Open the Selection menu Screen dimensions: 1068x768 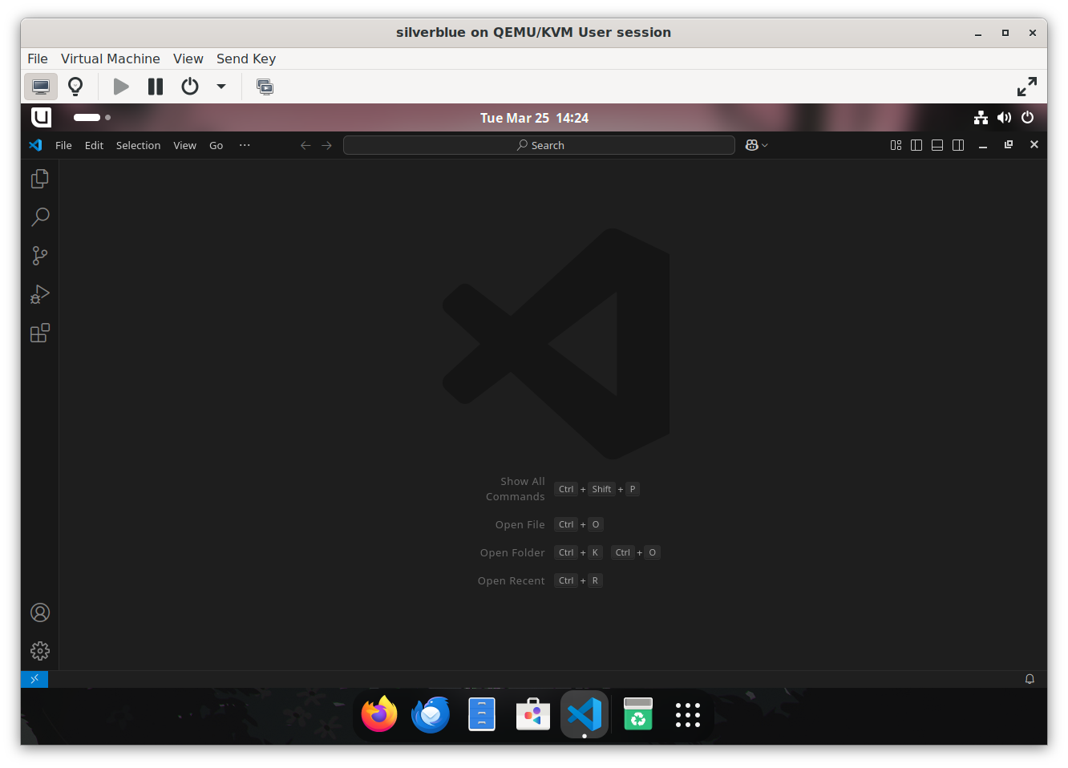point(138,145)
